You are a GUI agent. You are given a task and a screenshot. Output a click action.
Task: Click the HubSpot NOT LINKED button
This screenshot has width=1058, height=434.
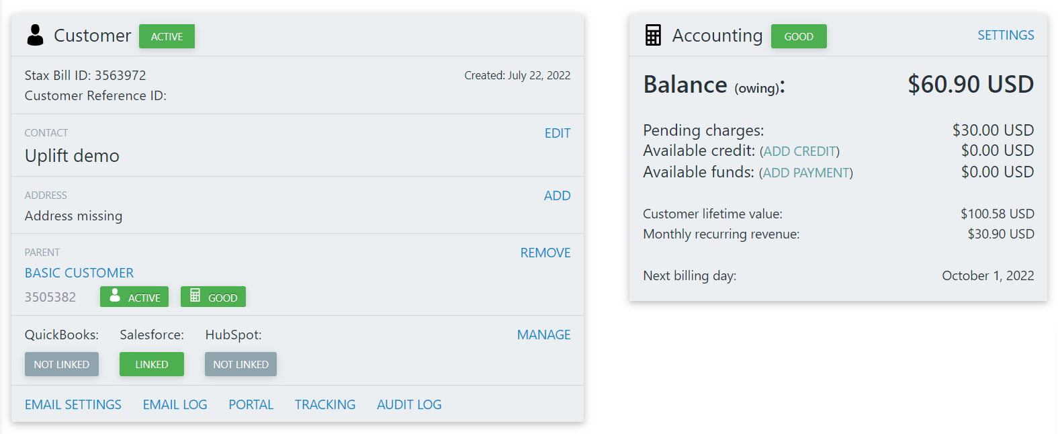(240, 364)
